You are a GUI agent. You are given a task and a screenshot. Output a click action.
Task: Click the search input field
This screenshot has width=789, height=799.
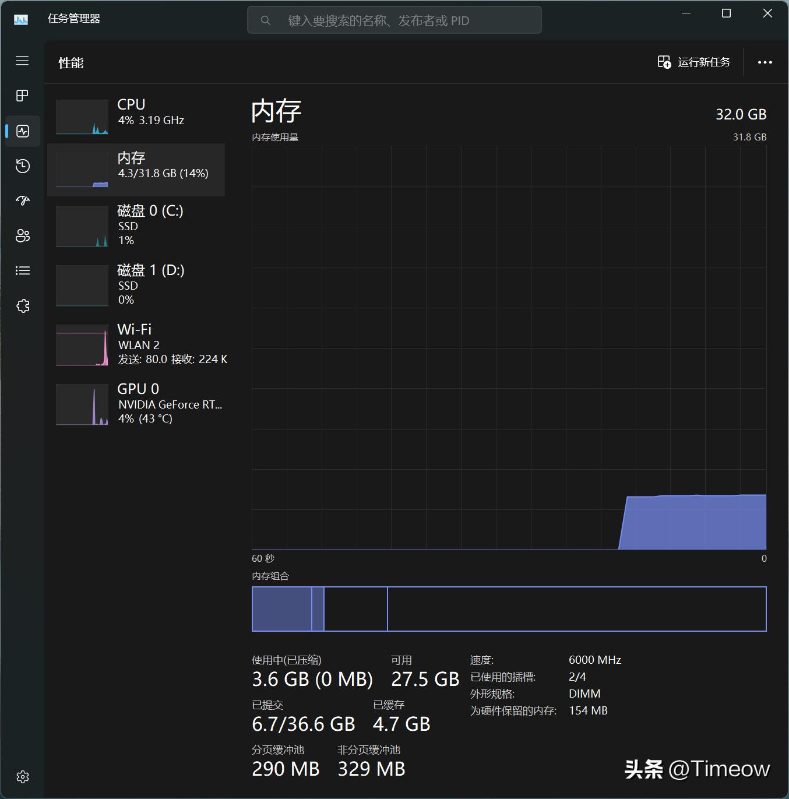point(394,20)
